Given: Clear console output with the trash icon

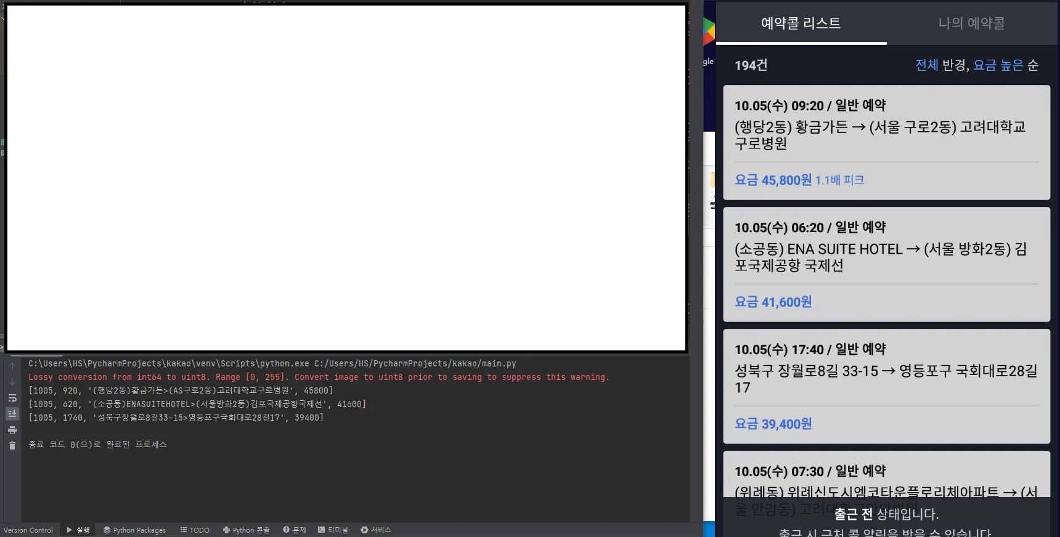Looking at the screenshot, I should tap(12, 445).
